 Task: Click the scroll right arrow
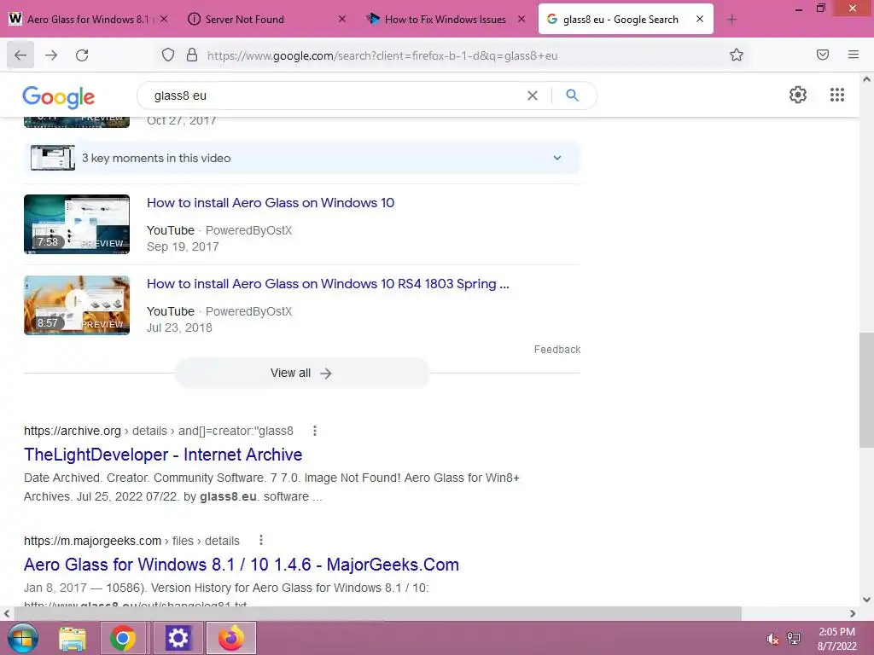click(x=853, y=613)
